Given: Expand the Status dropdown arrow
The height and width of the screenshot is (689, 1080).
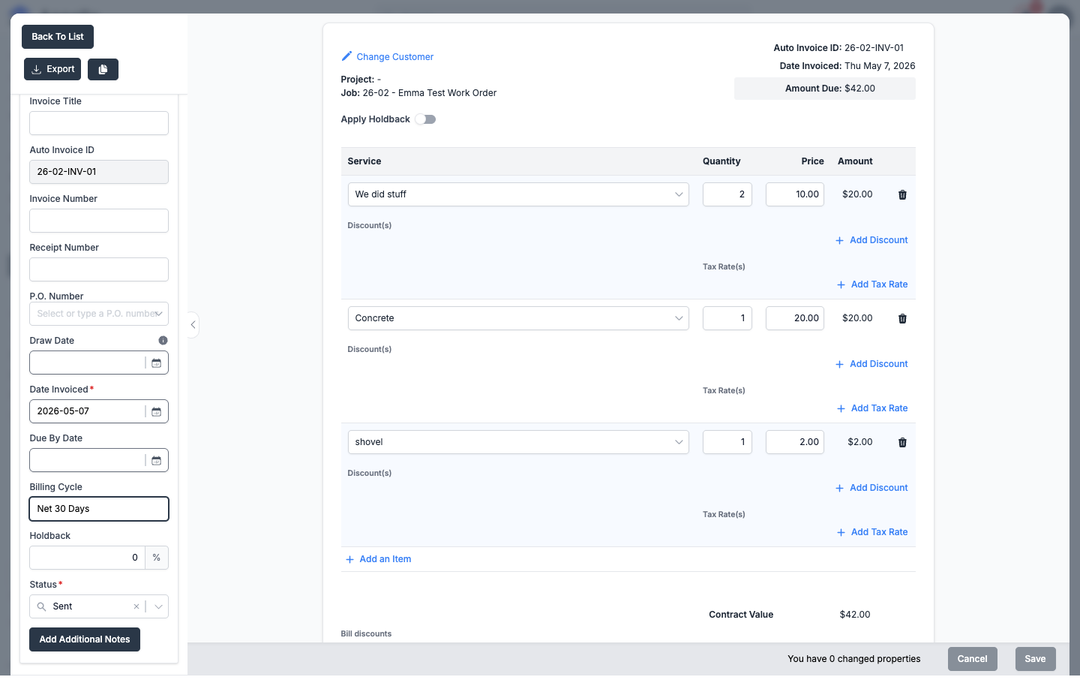Looking at the screenshot, I should (158, 606).
